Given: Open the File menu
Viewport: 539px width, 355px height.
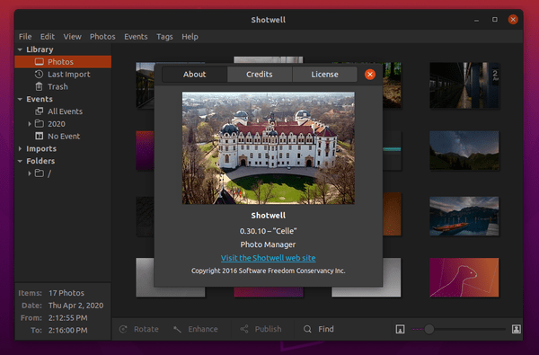Looking at the screenshot, I should [x=25, y=37].
